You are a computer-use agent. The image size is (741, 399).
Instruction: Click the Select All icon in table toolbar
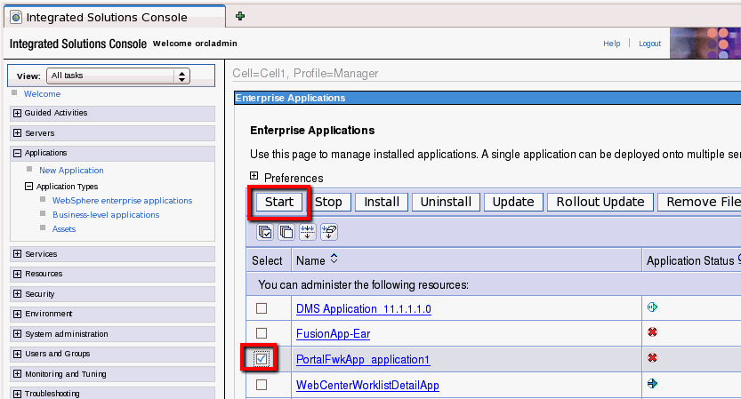tap(265, 232)
